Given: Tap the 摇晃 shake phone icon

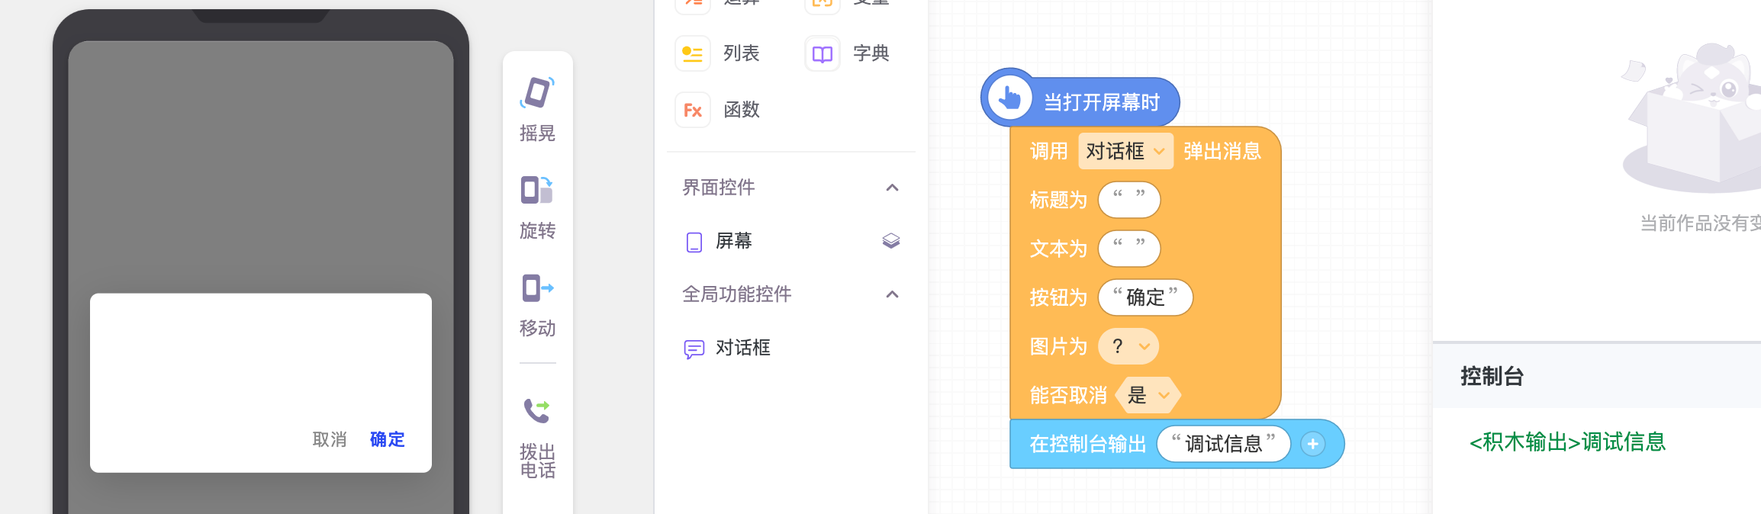Looking at the screenshot, I should pos(537,92).
